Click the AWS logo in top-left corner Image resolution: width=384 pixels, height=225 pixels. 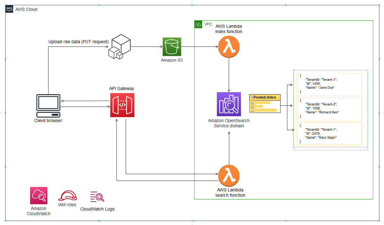pos(9,9)
